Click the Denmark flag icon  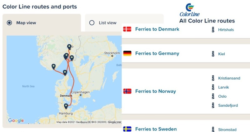(127, 29)
